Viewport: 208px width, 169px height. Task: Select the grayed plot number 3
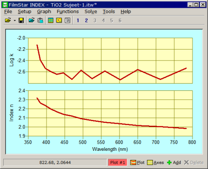(95, 20)
